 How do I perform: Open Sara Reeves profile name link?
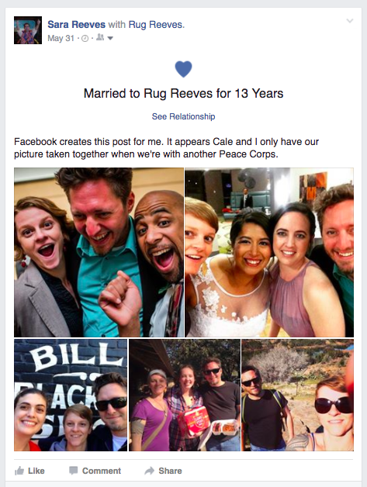pyautogui.click(x=77, y=25)
